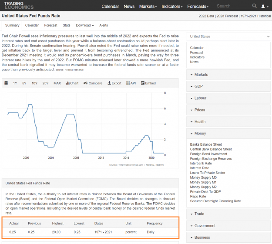272x244 pixels.
Task: Open the 2022 Data link
Action: click(x=206, y=16)
